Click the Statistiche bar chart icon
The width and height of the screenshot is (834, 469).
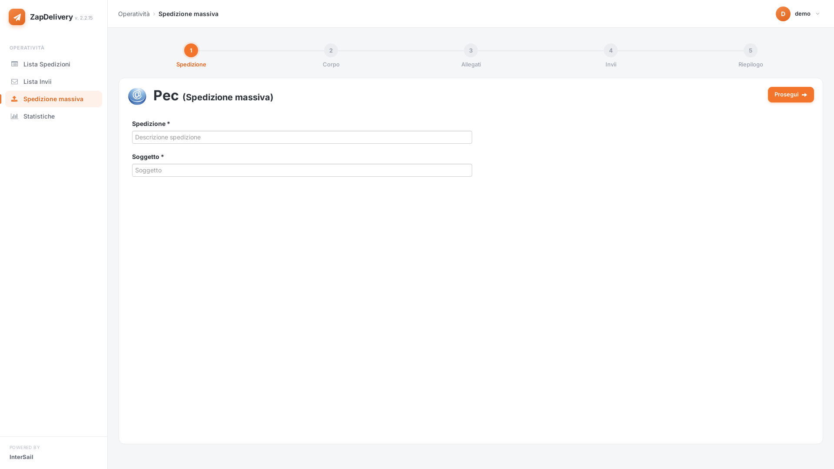pyautogui.click(x=14, y=116)
